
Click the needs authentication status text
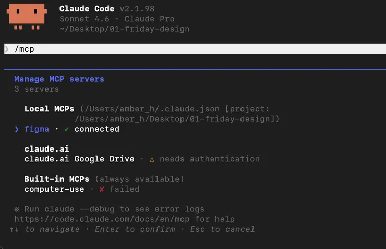(210, 159)
